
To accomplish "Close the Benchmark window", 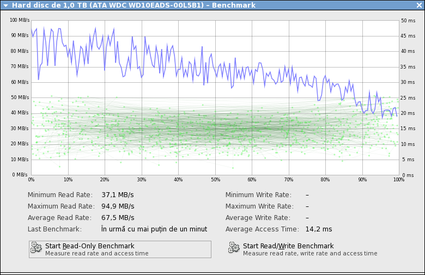I will coord(418,5).
